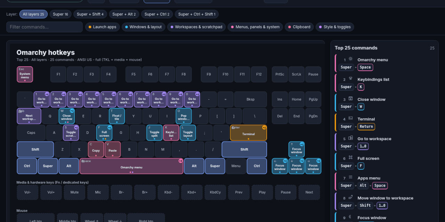Click the Top 25 commands heading

[356, 48]
